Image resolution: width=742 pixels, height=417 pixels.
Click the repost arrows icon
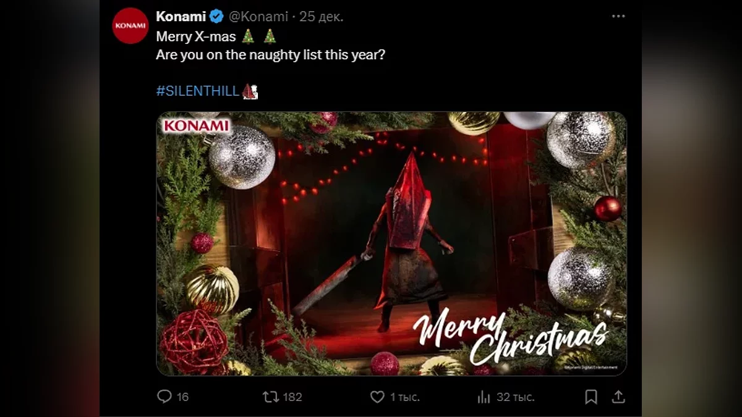(271, 396)
